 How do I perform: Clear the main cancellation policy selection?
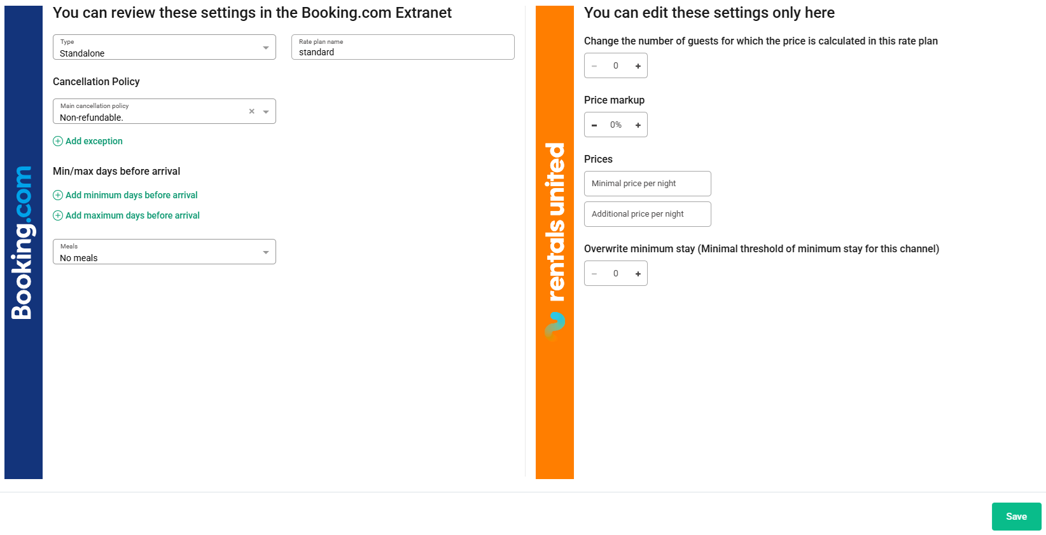pos(252,111)
